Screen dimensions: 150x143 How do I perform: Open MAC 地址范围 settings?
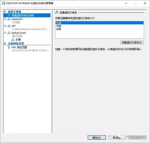coord(19,47)
